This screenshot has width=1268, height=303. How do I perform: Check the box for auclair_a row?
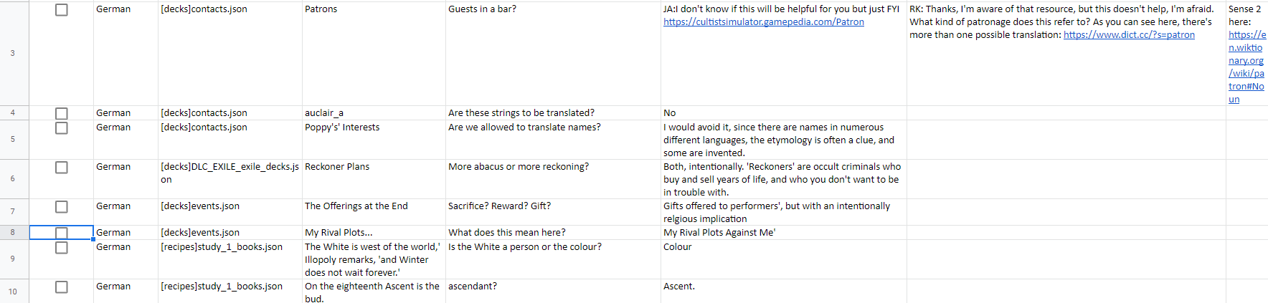[62, 114]
